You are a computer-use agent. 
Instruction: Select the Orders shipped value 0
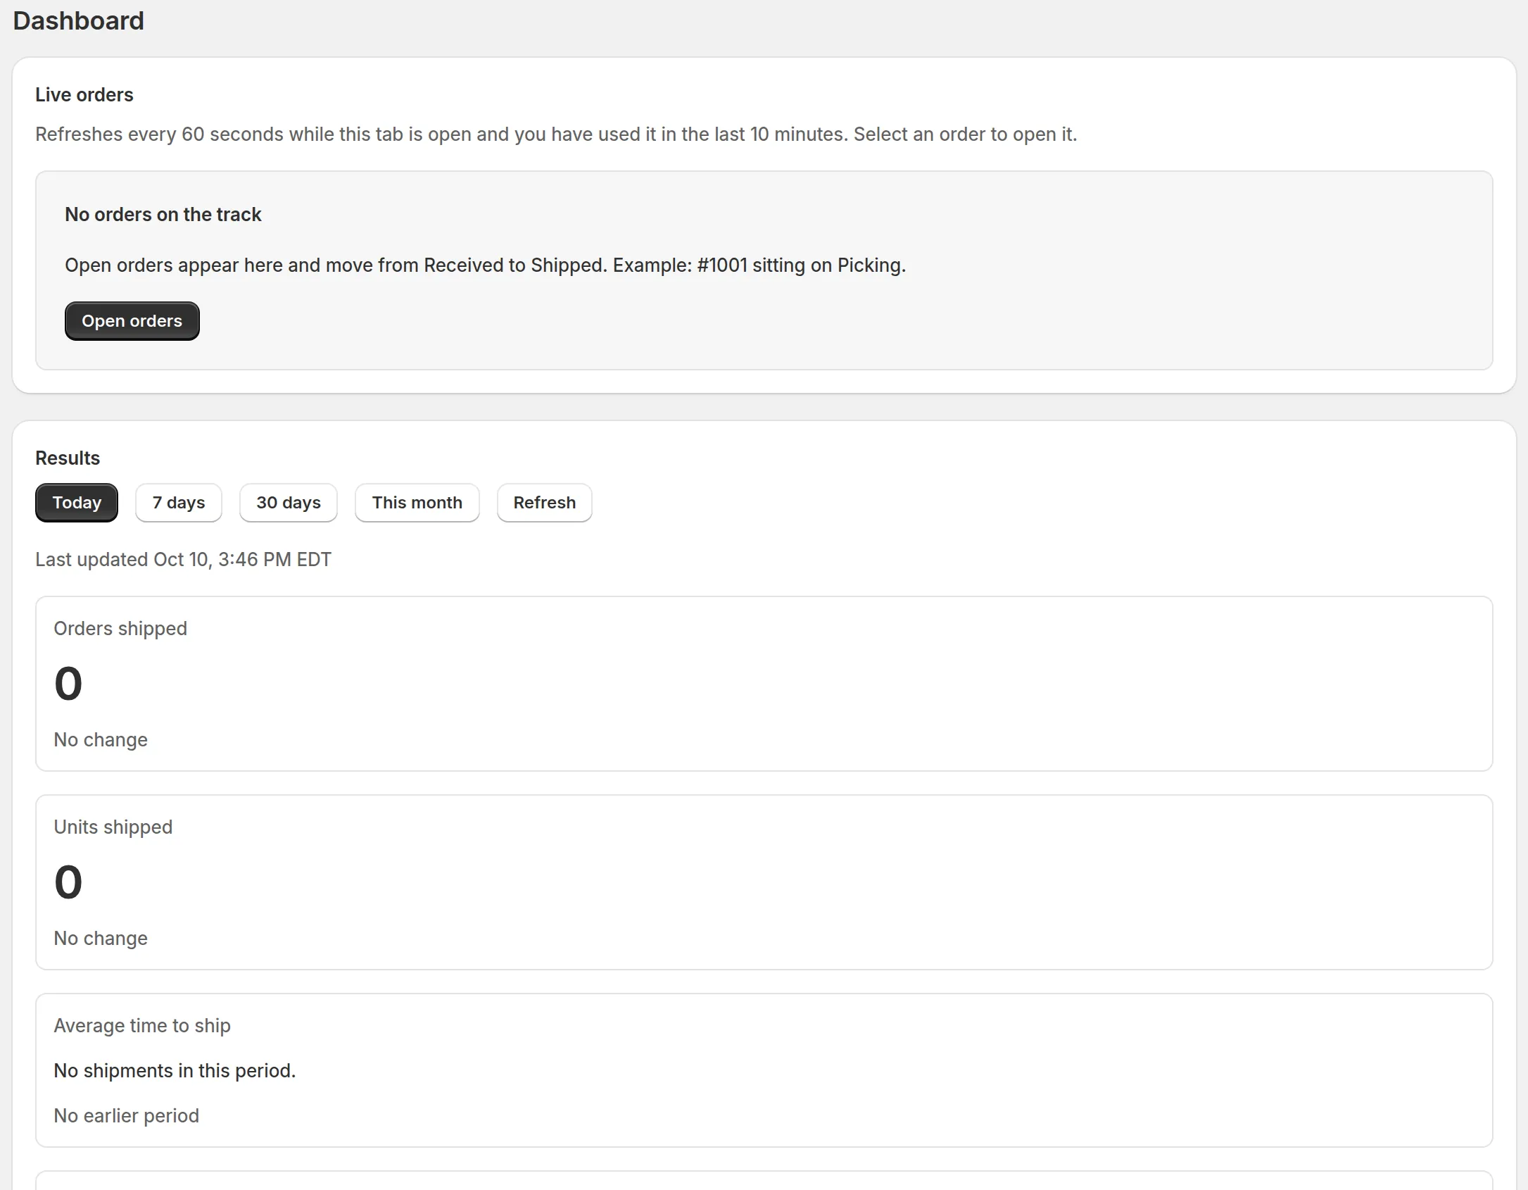pos(68,684)
